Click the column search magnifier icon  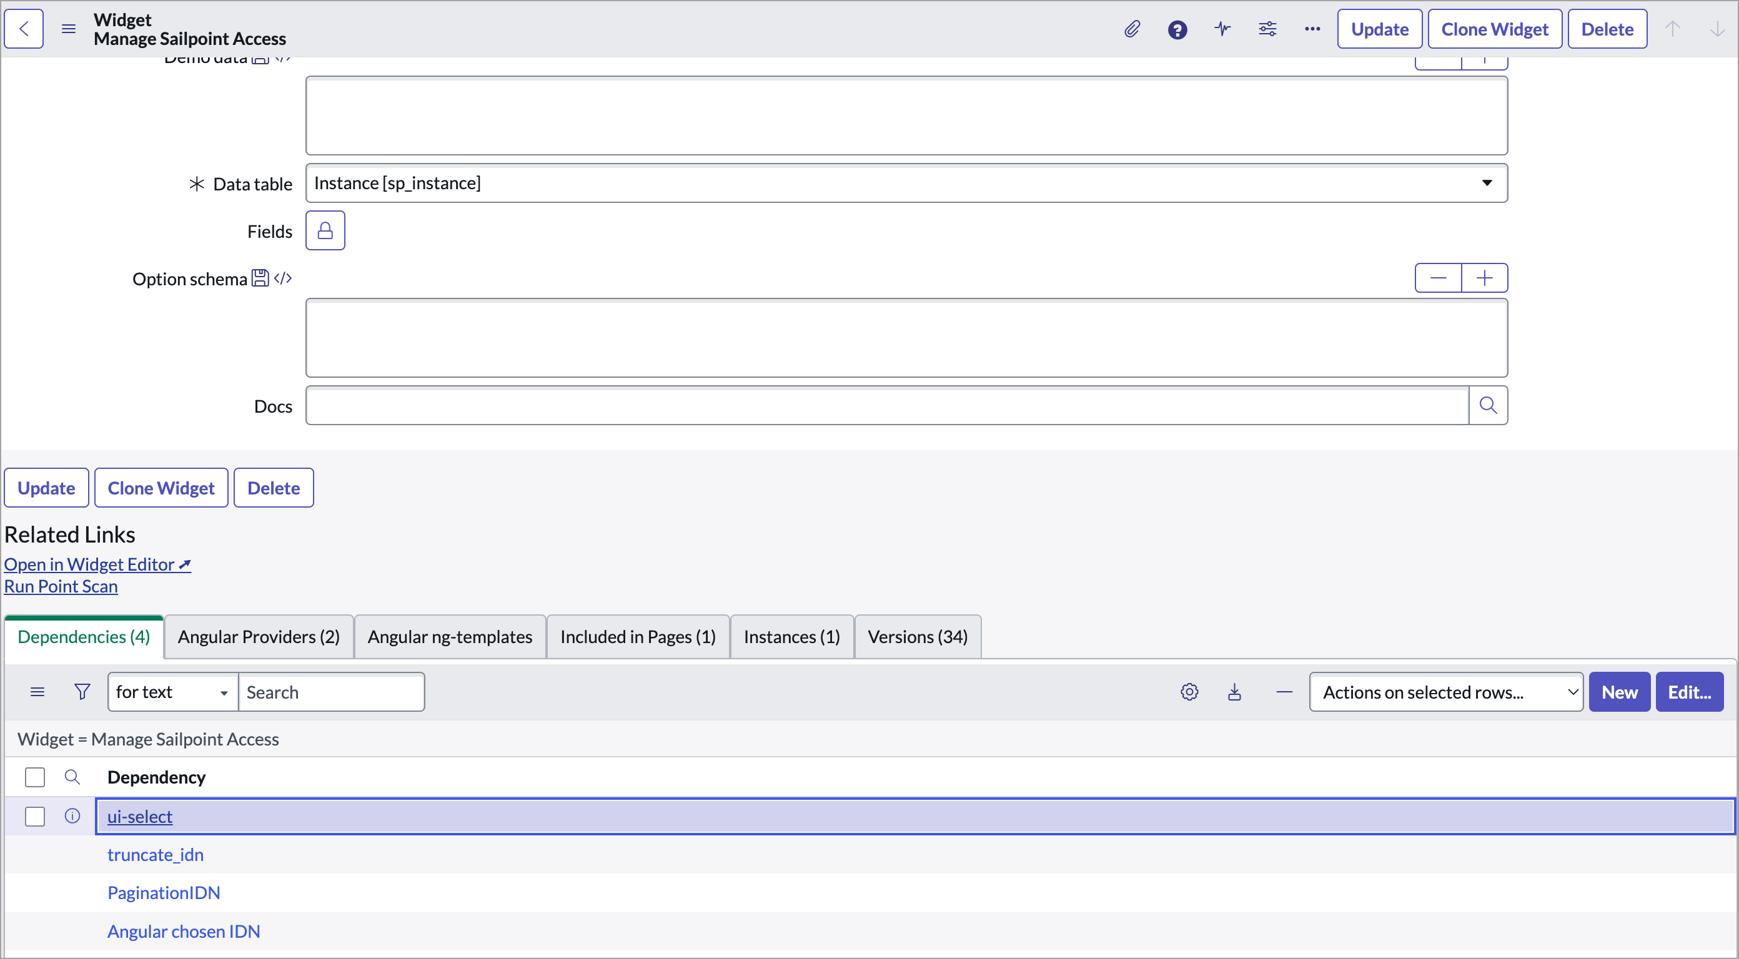pos(72,777)
